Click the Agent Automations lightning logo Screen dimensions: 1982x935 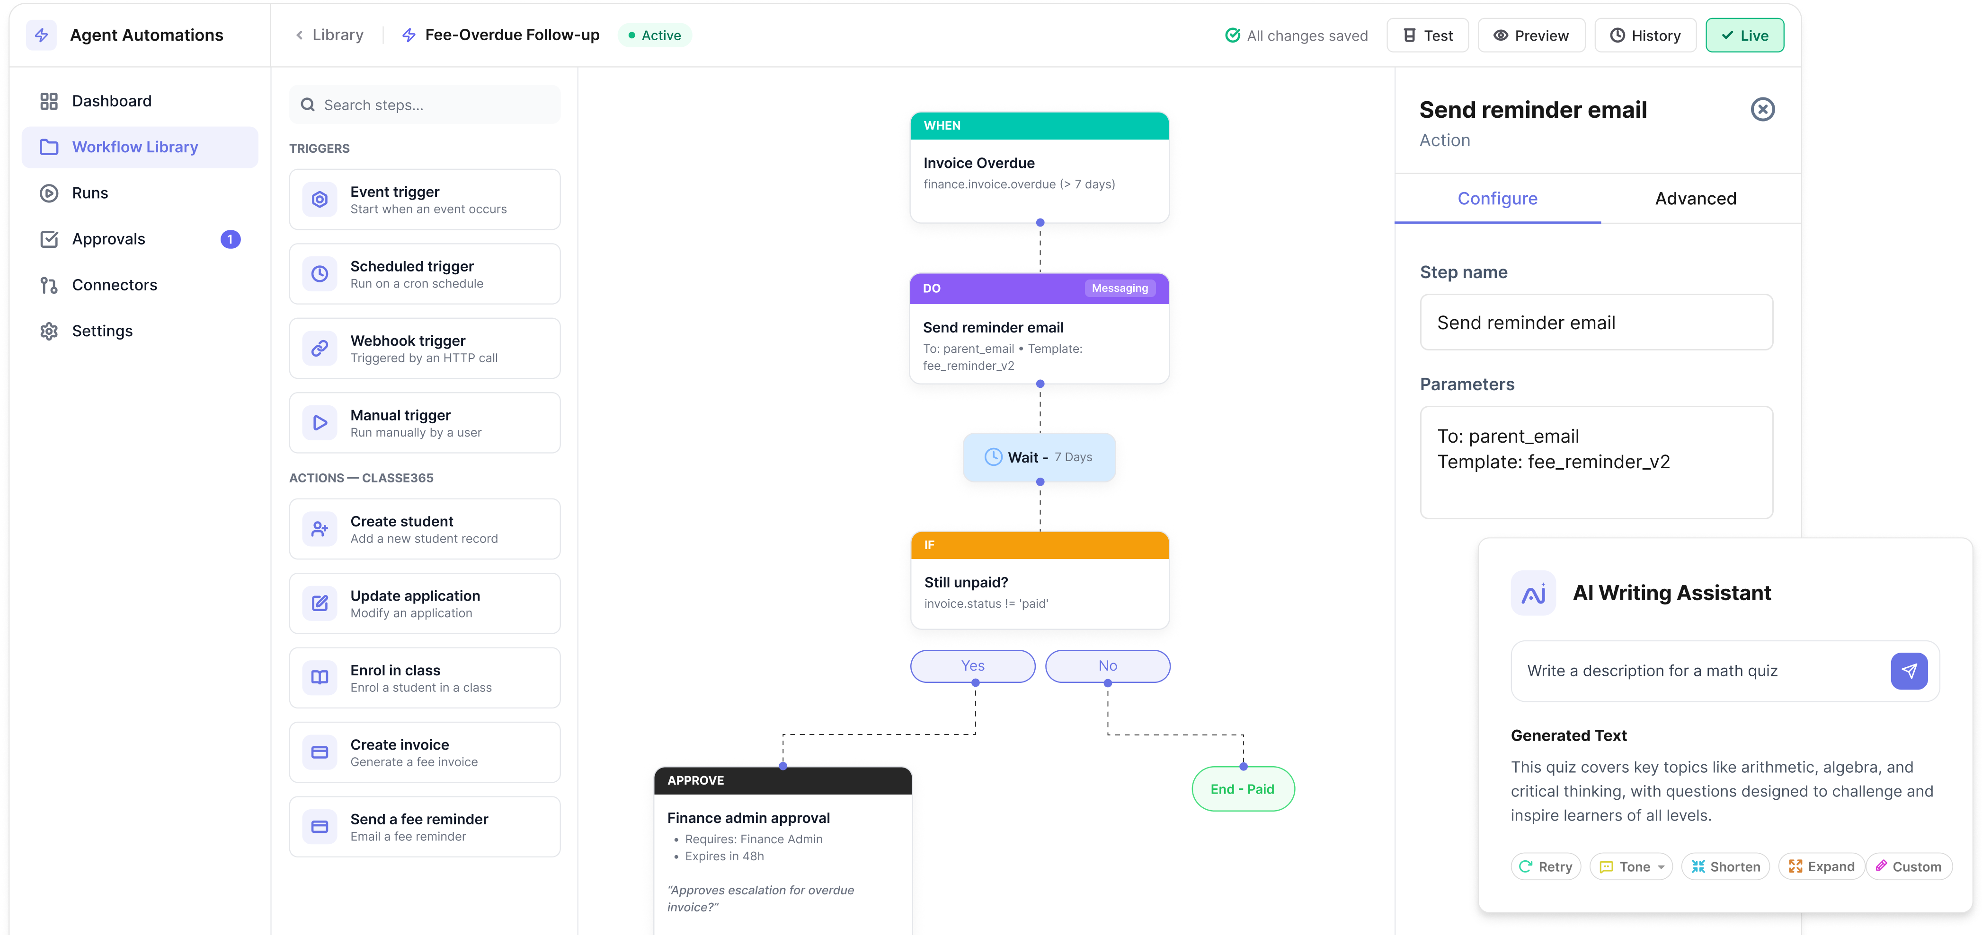coord(42,35)
